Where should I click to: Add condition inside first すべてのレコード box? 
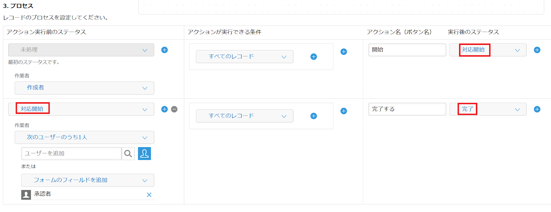pos(313,57)
